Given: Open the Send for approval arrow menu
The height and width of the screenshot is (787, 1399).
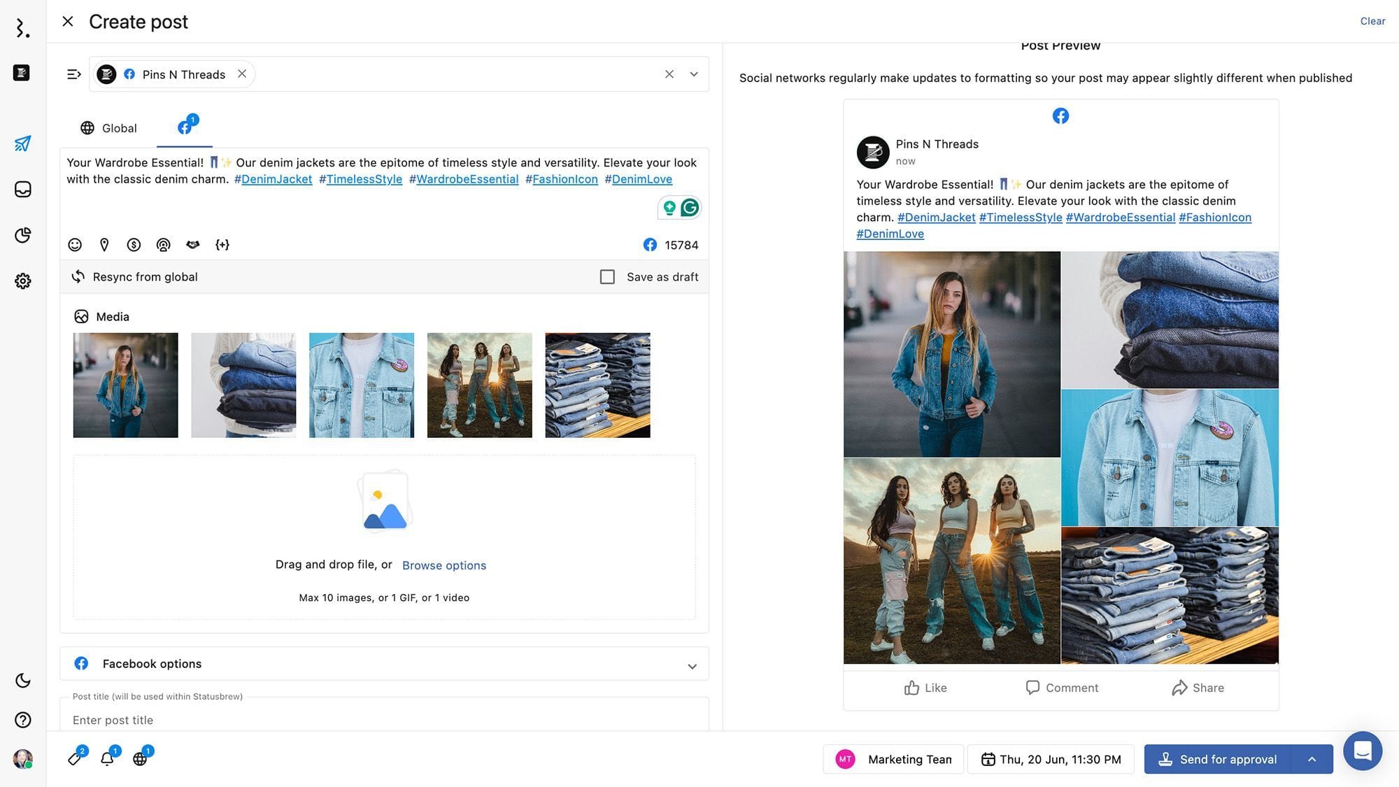Looking at the screenshot, I should 1312,760.
